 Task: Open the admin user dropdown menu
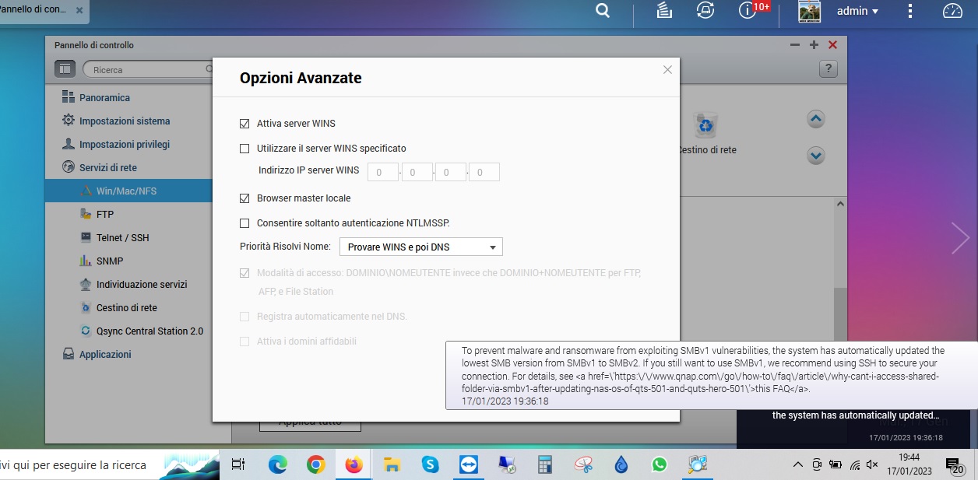pos(857,11)
